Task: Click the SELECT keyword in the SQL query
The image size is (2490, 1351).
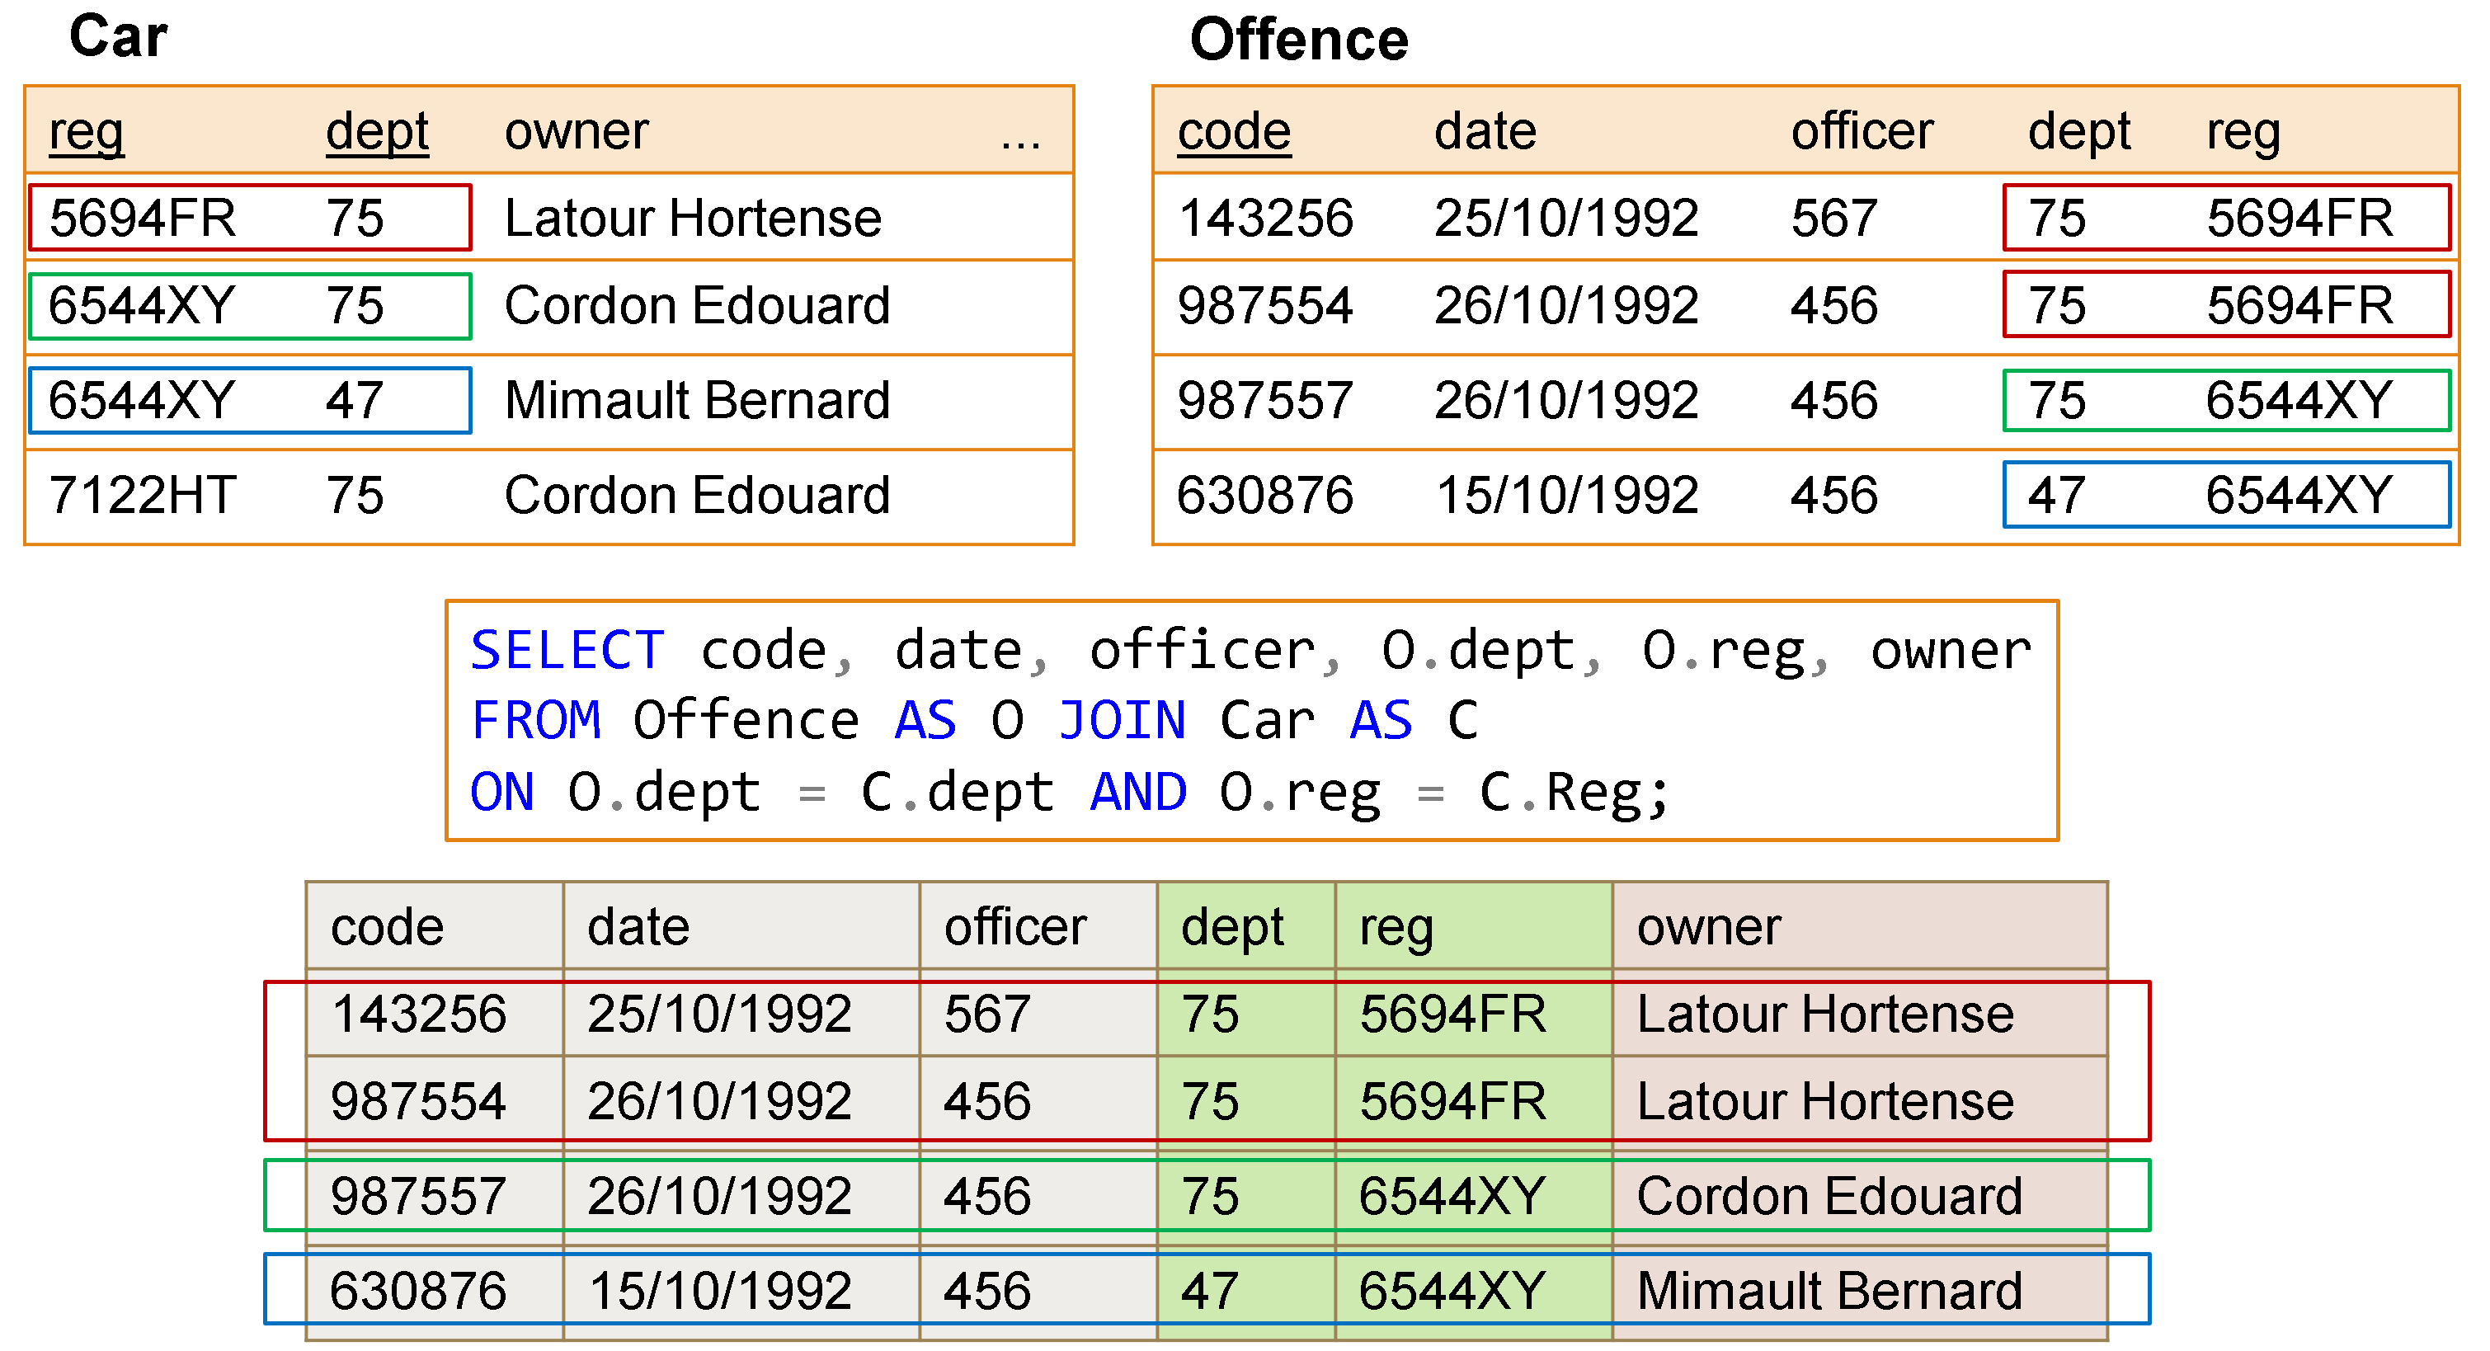Action: (567, 651)
